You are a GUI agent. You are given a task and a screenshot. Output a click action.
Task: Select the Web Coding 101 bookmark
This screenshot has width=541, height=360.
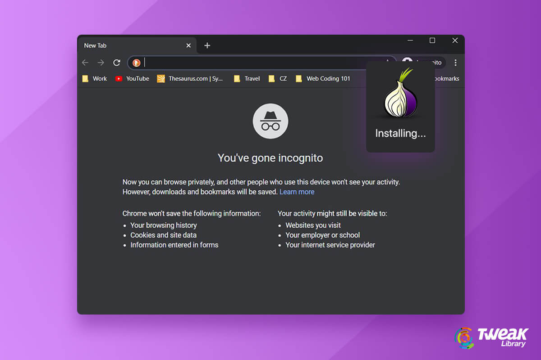coord(323,78)
